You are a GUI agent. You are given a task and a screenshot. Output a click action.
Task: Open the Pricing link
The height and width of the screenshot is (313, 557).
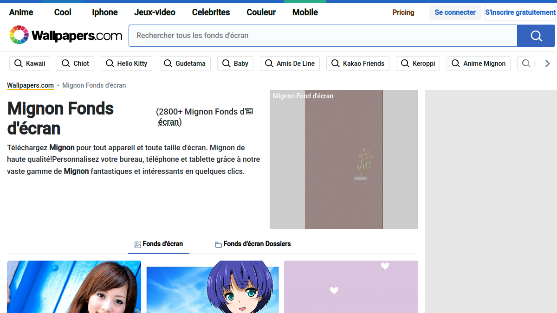coord(403,13)
